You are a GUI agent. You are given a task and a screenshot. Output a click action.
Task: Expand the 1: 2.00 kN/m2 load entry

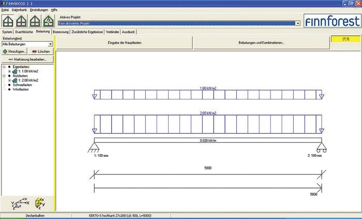[x=9, y=80]
